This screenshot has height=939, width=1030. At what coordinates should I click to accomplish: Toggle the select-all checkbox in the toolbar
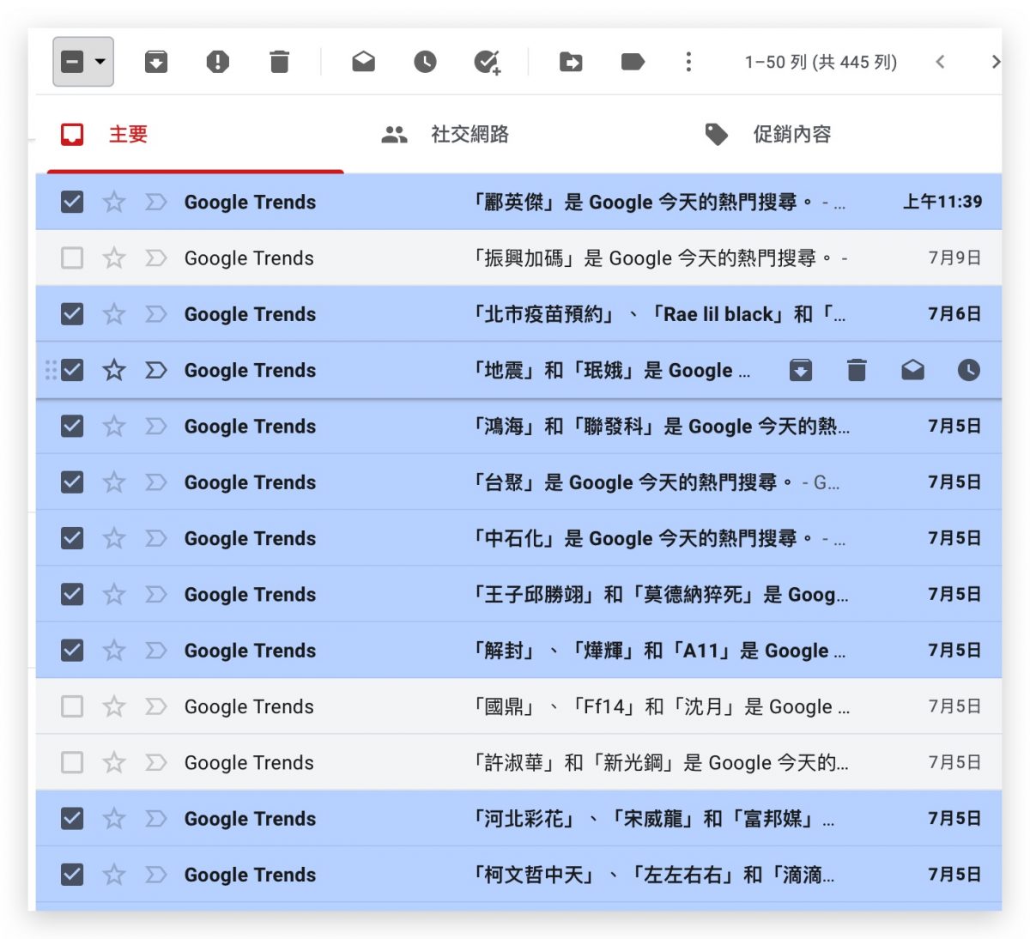coord(72,62)
